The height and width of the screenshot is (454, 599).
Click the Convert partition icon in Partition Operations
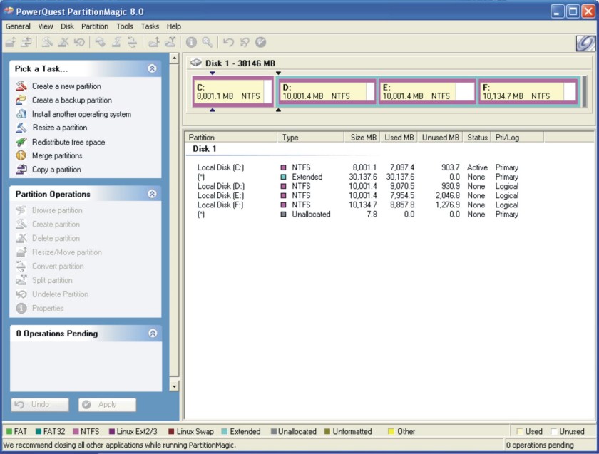[21, 266]
